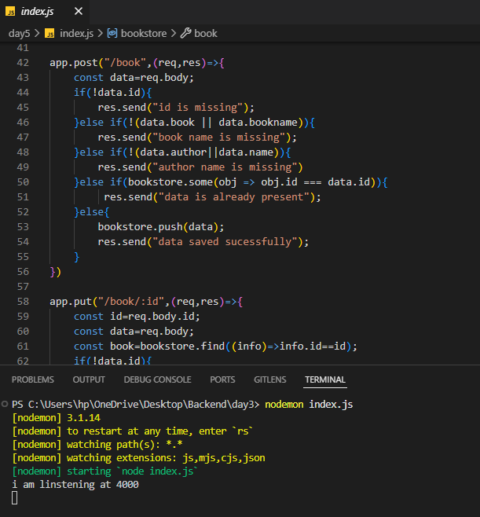
Task: Click line number 50 in gutter
Action: 23,182
